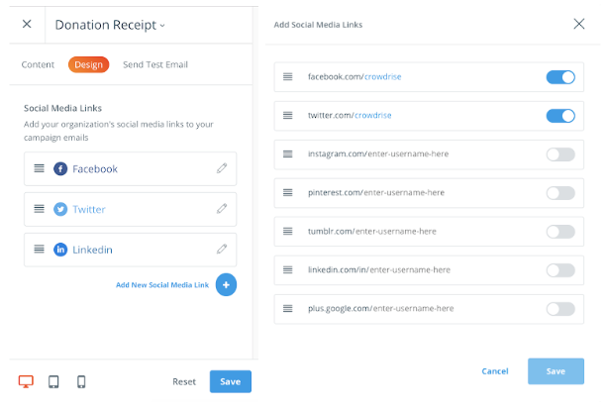Grab the drag handle for Facebook row
This screenshot has width=607, height=410.
coord(39,168)
